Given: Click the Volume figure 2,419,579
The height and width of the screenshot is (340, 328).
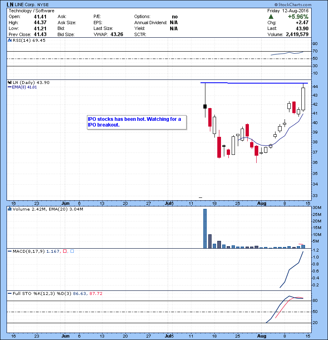Looking at the screenshot, I should click(297, 34).
